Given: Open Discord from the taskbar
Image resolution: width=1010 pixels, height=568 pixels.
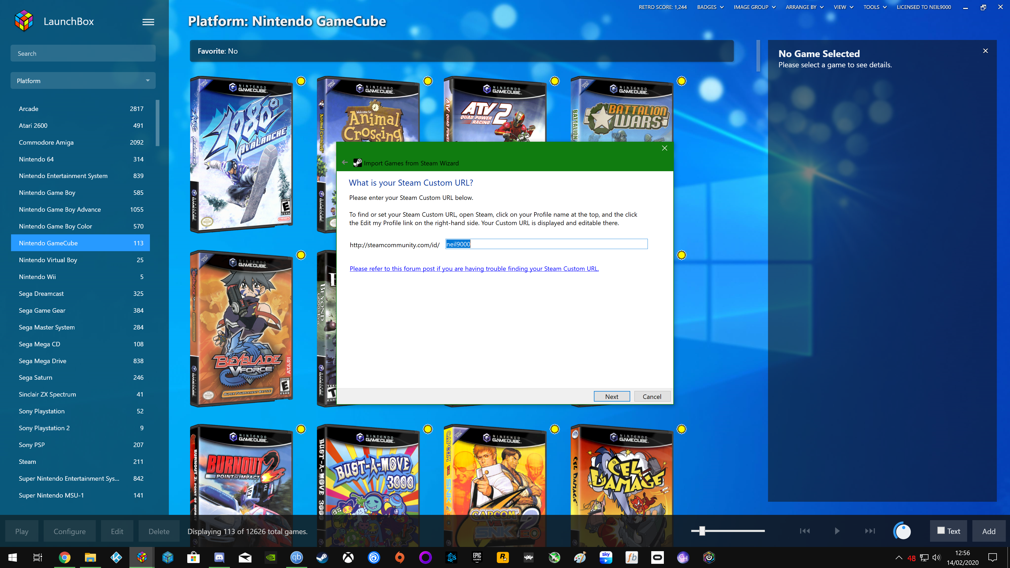Looking at the screenshot, I should (219, 557).
